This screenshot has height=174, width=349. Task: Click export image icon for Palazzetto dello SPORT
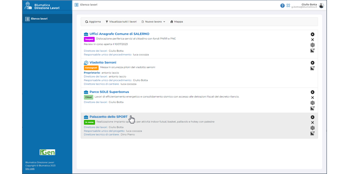pyautogui.click(x=312, y=133)
